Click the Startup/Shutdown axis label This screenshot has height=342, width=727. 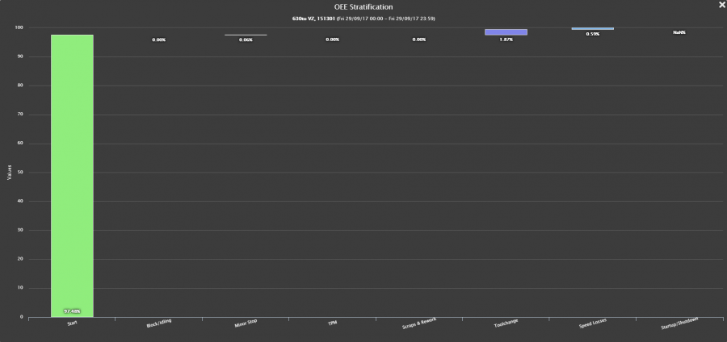click(x=679, y=323)
